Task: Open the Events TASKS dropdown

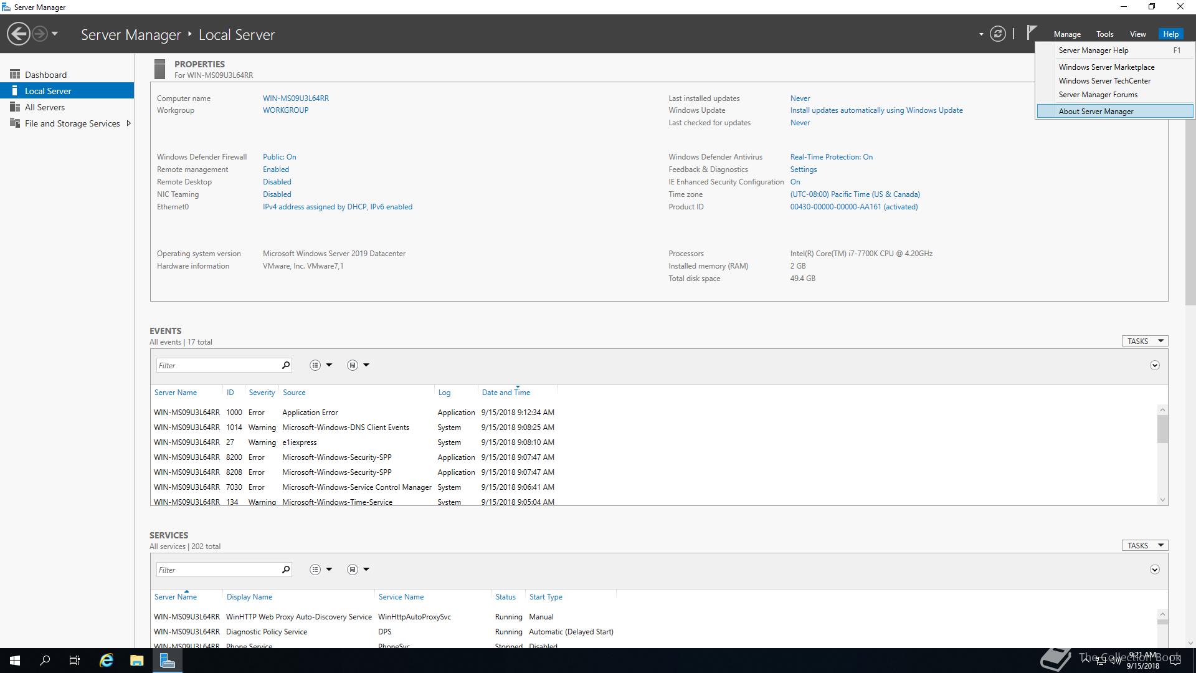Action: point(1144,341)
